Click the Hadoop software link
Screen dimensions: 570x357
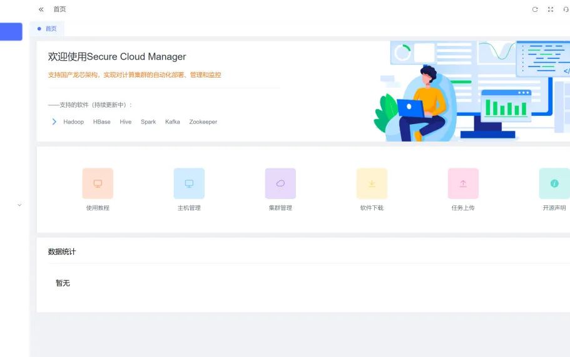73,122
